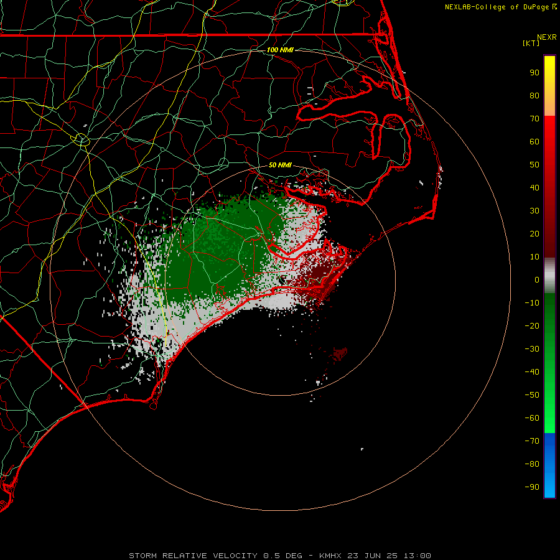560x560 pixels.
Task: Click the 20 value on the velocity scale
Action: click(534, 233)
